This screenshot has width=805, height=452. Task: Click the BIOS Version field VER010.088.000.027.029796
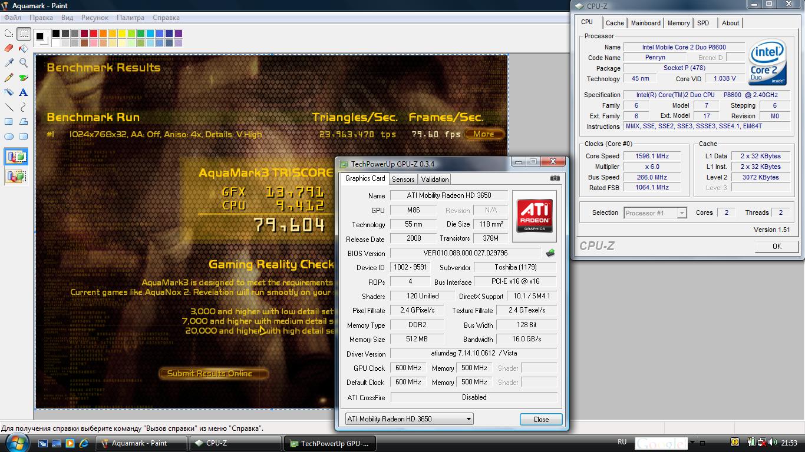click(466, 253)
